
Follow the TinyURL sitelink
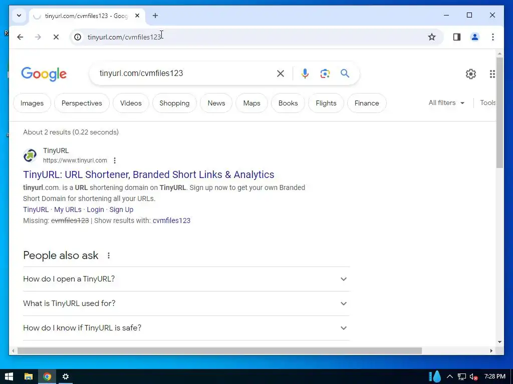[36, 209]
